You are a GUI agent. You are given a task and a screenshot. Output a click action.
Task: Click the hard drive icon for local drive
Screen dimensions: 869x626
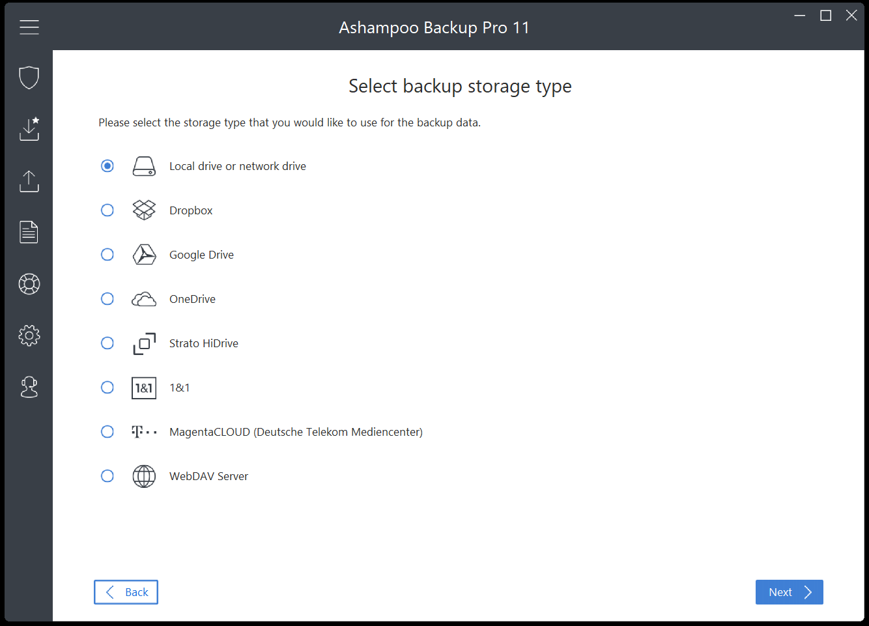[144, 166]
